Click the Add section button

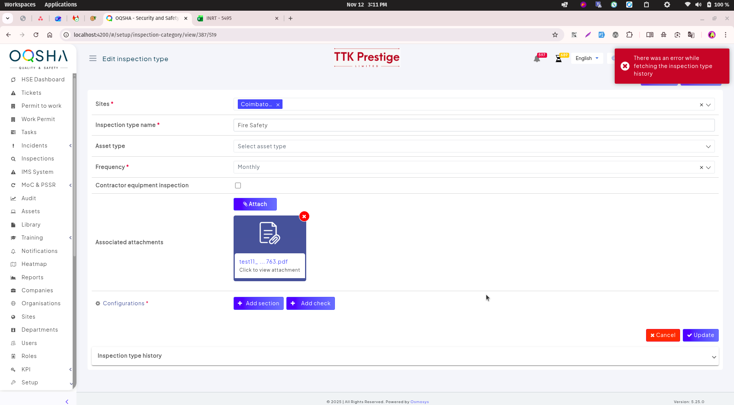click(x=258, y=303)
